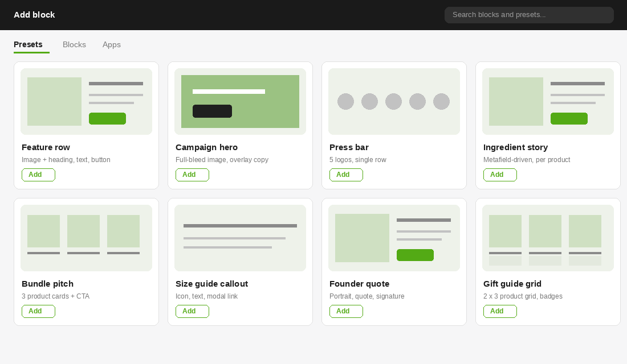Viewport: 627px width, 364px height.
Task: Click the Gift guide grid preview thumbnail
Action: 548,238
